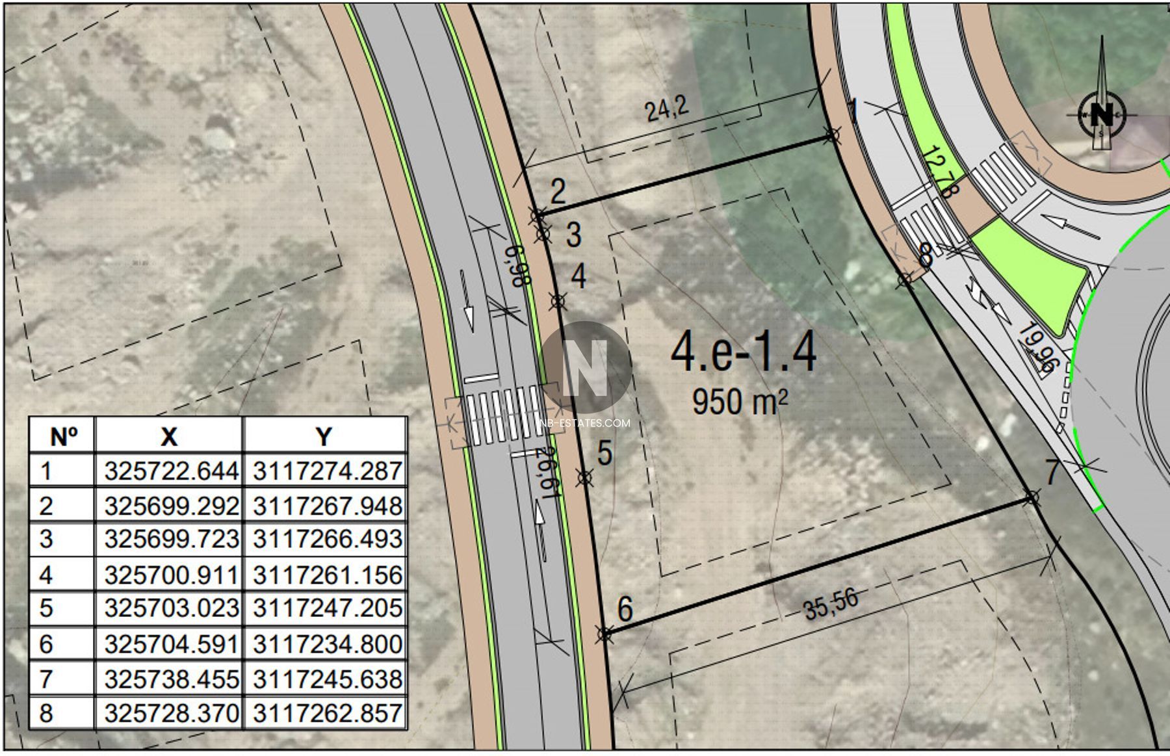Screen dimensions: 1170x756
Task: Select the X column header in the table
Action: [169, 436]
